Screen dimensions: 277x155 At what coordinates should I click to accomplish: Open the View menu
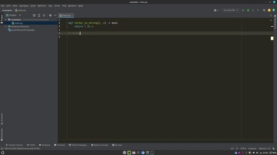(x=15, y=6)
